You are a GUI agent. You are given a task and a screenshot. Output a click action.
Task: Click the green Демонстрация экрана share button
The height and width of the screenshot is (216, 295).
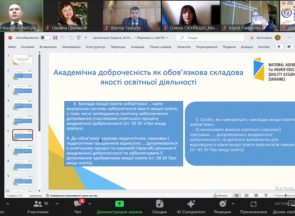point(119,206)
